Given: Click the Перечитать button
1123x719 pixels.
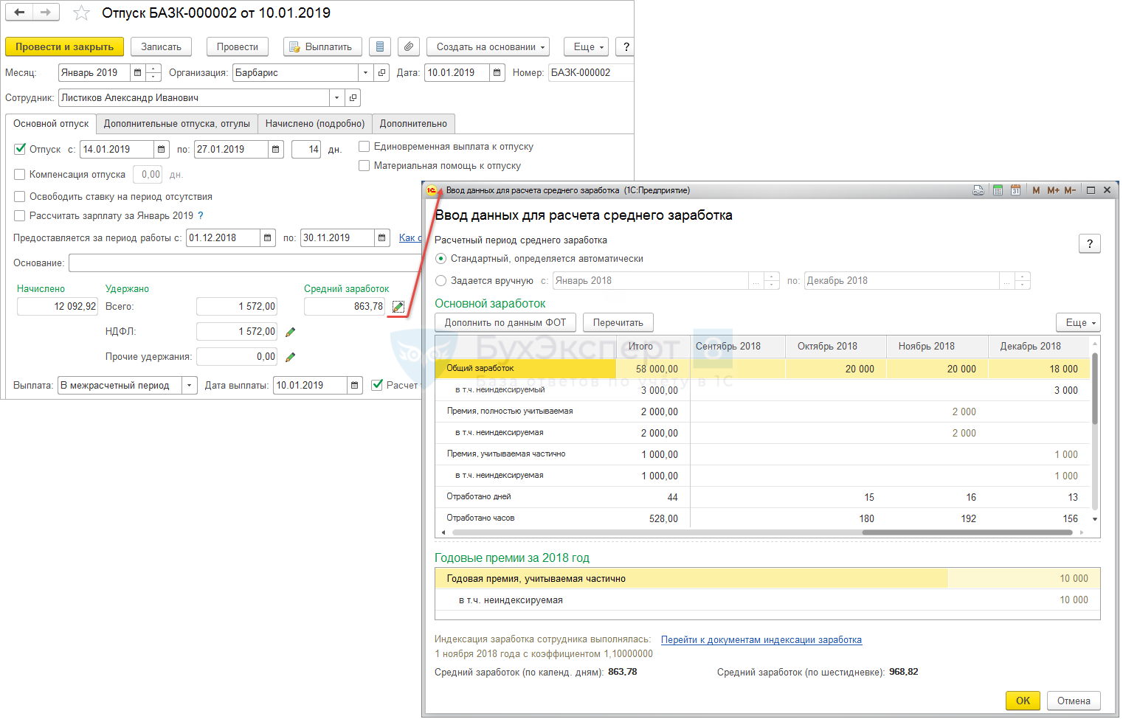Looking at the screenshot, I should click(618, 322).
